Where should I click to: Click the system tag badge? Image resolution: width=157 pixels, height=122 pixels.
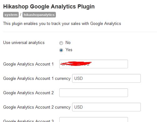[11, 15]
